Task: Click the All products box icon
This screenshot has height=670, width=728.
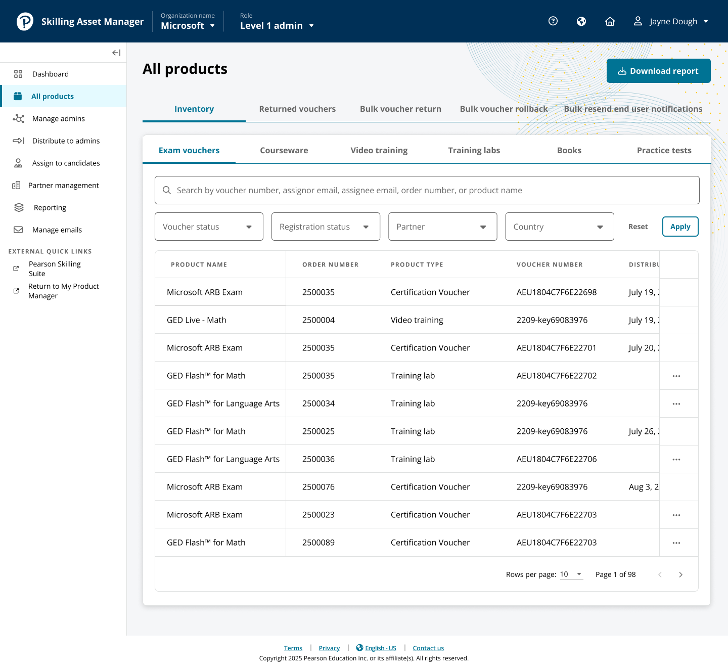Action: [x=18, y=96]
